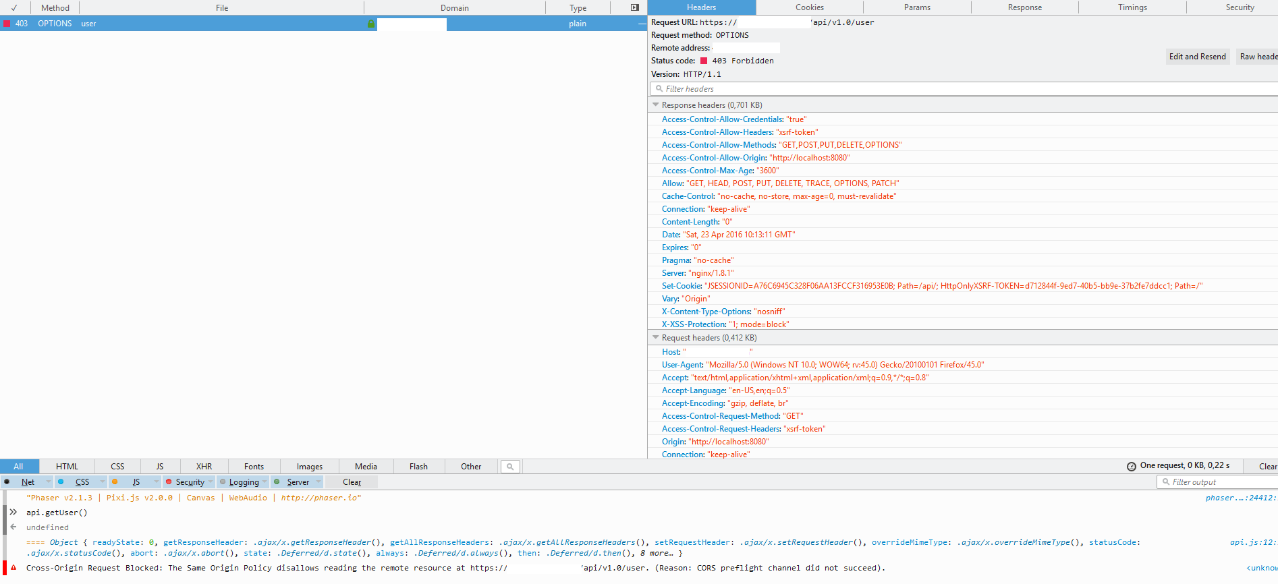Open the console JS filter dropdown arrow
Image resolution: width=1278 pixels, height=584 pixels.
(x=157, y=482)
